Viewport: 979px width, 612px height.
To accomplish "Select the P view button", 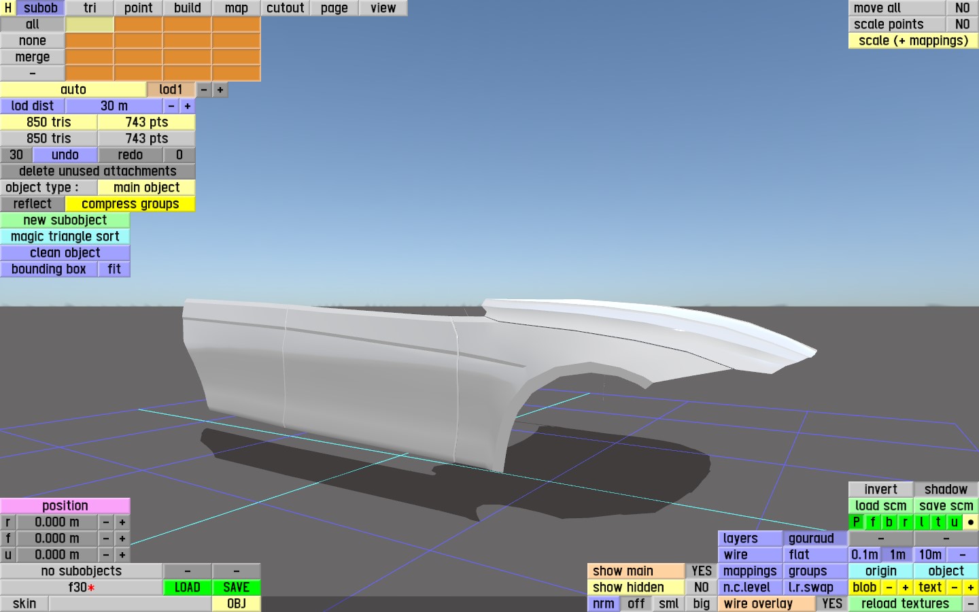I will [x=856, y=522].
